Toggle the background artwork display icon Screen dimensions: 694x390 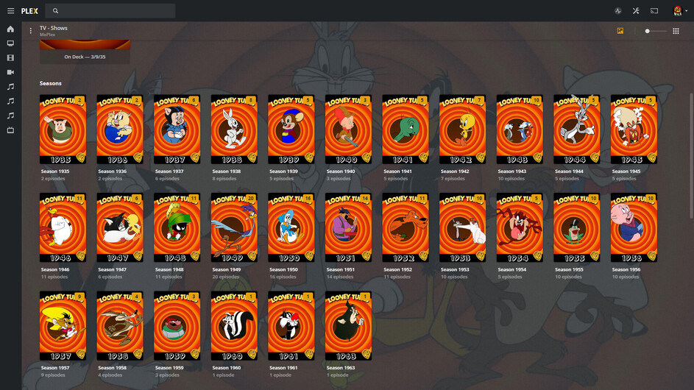tap(620, 31)
